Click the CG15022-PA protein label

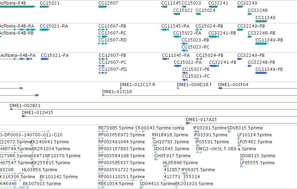(188, 62)
